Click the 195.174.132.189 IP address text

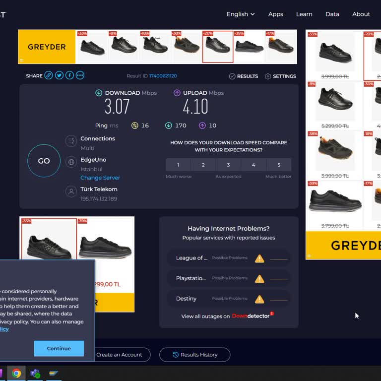[x=99, y=199]
